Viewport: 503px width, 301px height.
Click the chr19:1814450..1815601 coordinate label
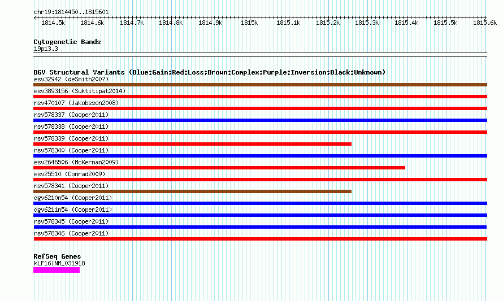[71, 12]
